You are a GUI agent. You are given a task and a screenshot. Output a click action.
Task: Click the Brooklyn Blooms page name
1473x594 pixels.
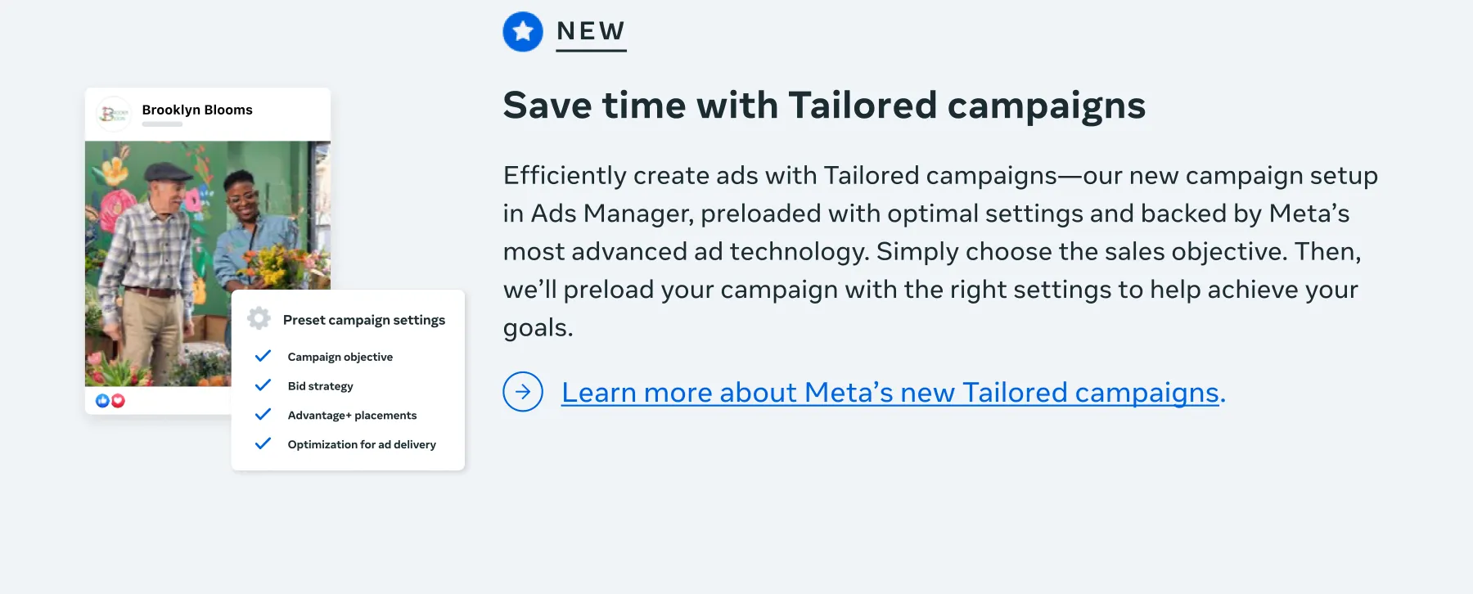(x=197, y=110)
